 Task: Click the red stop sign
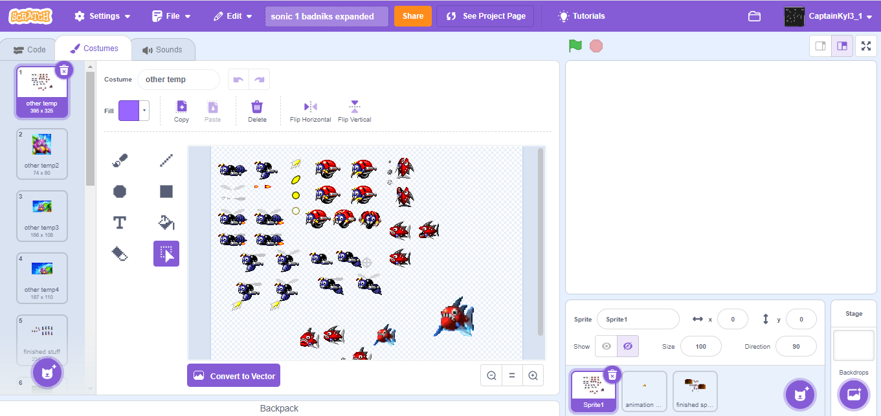pyautogui.click(x=596, y=46)
